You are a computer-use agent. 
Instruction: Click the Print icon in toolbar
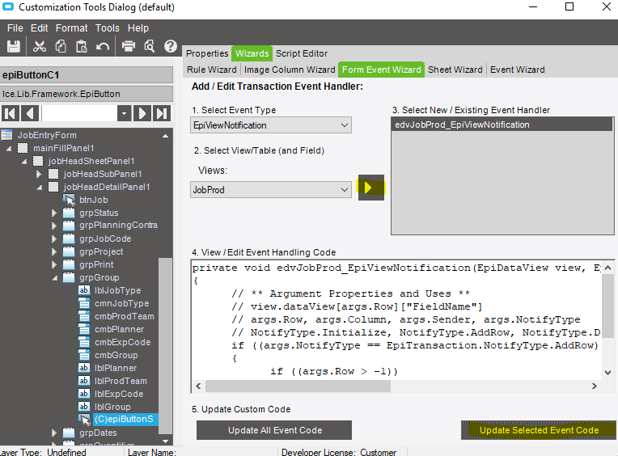coord(129,46)
